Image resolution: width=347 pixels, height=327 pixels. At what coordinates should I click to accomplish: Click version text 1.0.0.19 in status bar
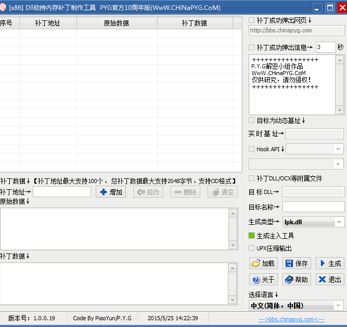click(x=44, y=318)
